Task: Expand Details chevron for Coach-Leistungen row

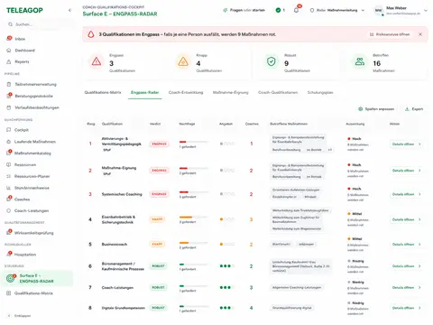Action: [x=419, y=287]
